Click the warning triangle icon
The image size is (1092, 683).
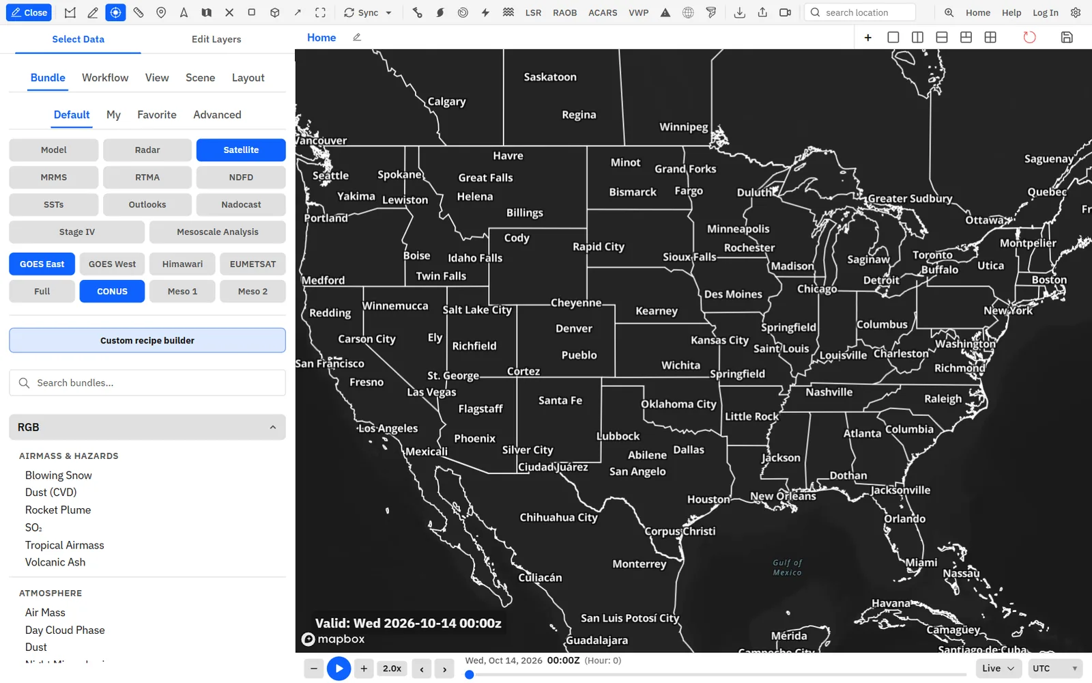[x=665, y=12]
